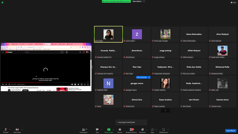
Task: Expand the caret next to Reactions
Action: click(x=146, y=130)
